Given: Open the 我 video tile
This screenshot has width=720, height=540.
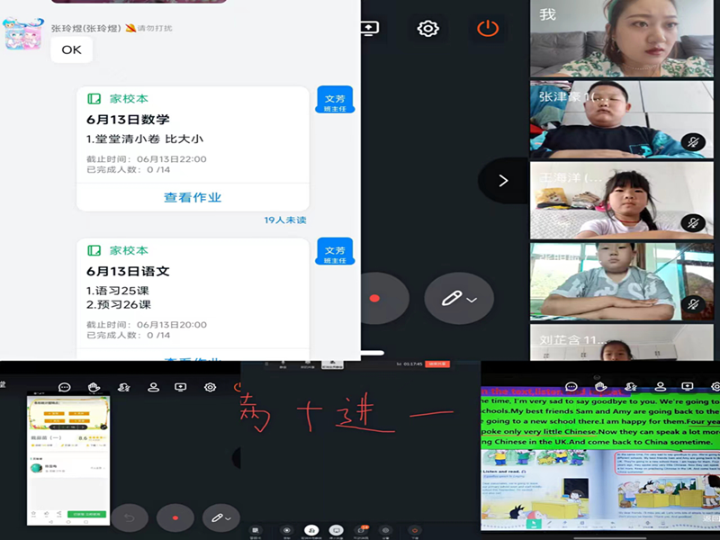Looking at the screenshot, I should 622,38.
